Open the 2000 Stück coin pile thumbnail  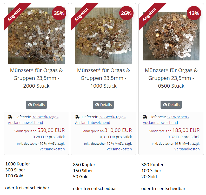(x=36, y=36)
